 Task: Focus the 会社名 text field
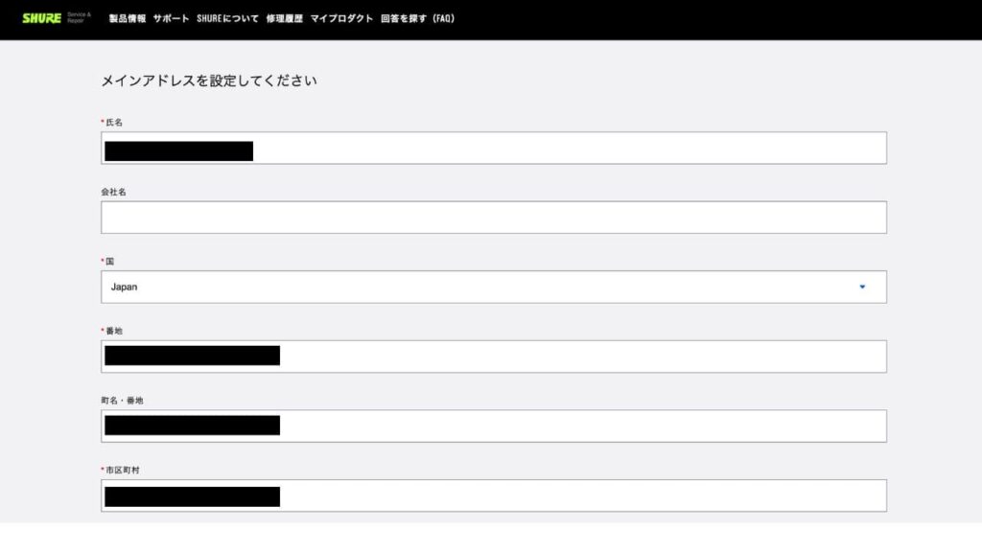pyautogui.click(x=493, y=218)
